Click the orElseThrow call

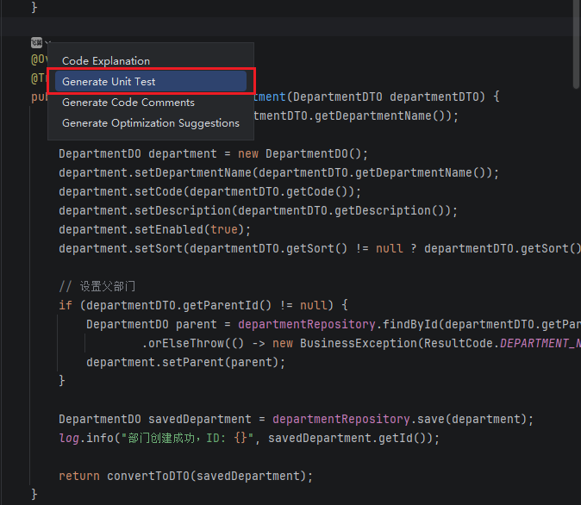pos(182,344)
